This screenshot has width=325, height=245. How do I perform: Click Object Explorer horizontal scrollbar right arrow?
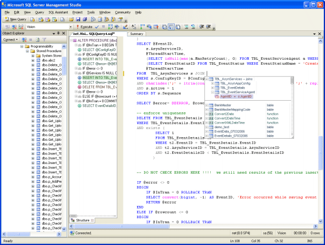(59, 234)
